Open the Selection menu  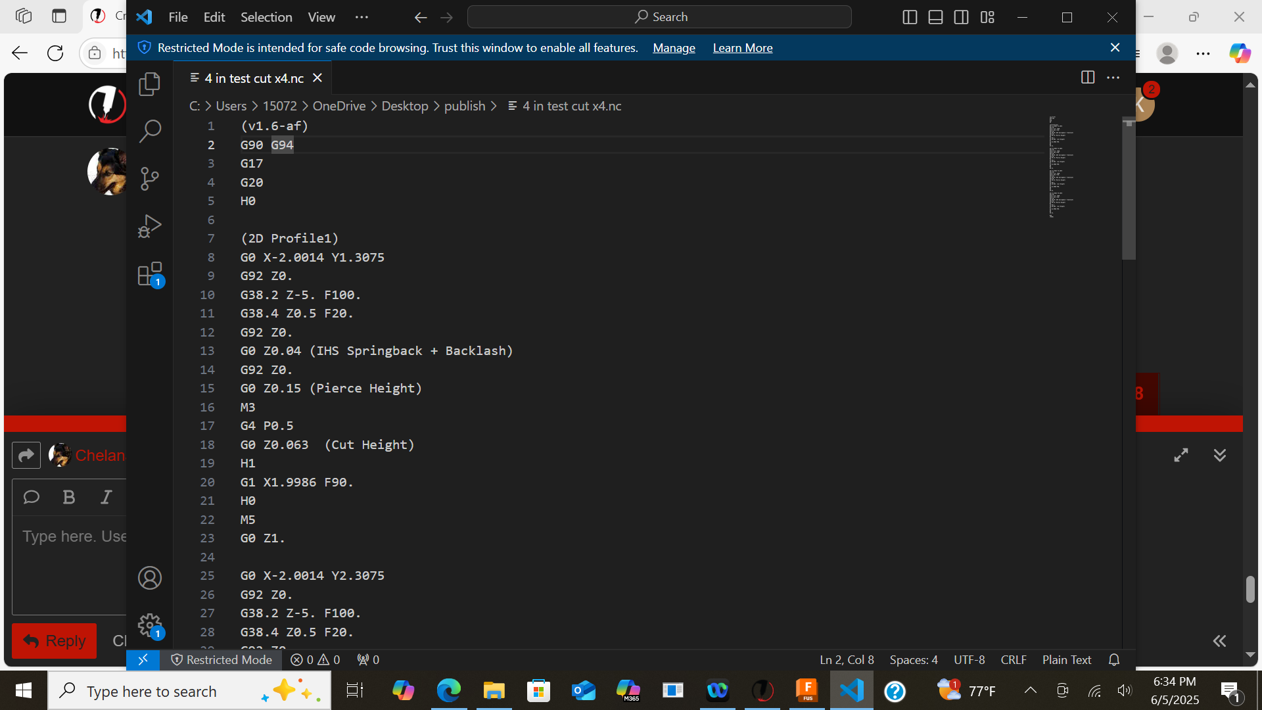tap(266, 17)
